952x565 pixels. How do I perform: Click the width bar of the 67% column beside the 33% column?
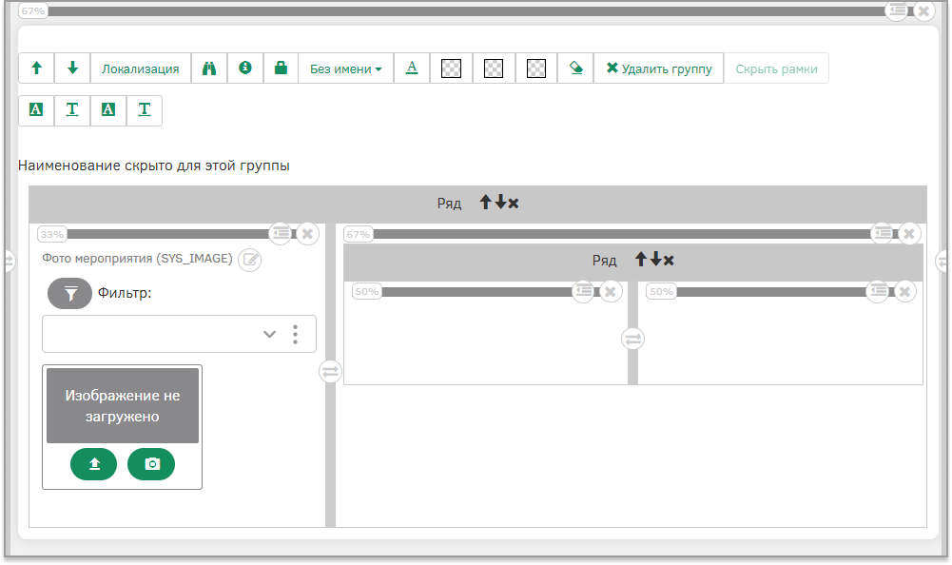point(622,234)
